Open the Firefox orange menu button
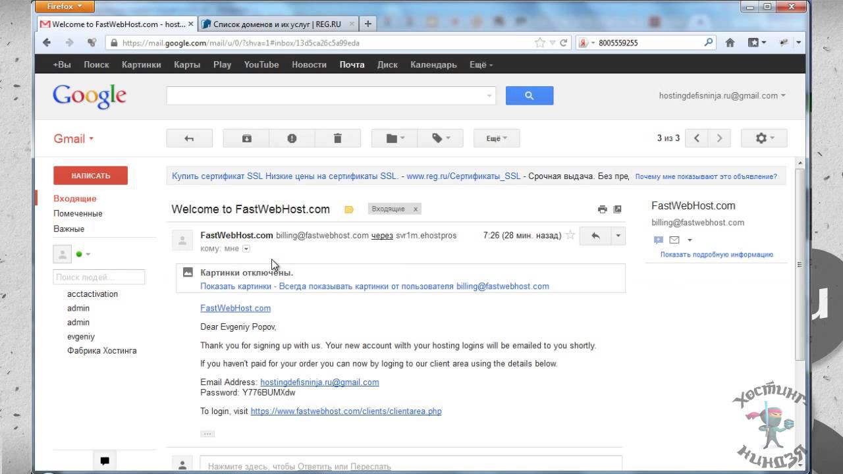843x474 pixels. [65, 7]
